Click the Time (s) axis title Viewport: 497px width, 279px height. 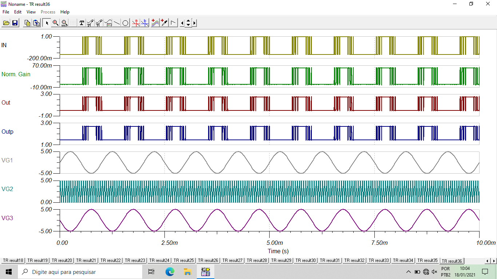[x=278, y=251]
